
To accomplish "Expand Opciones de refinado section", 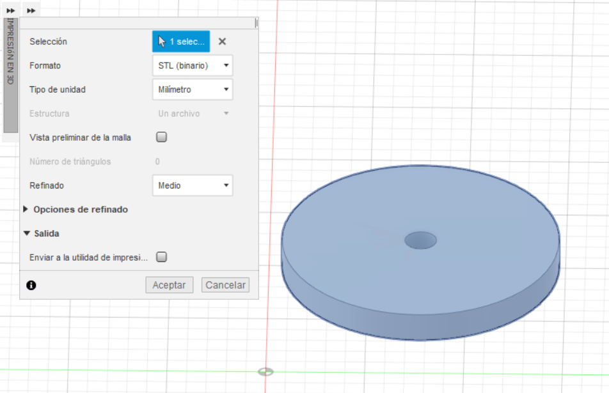I will (x=26, y=210).
